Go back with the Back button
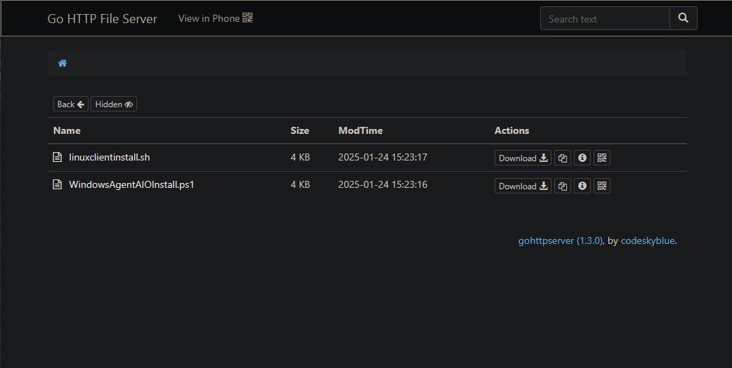The image size is (732, 368). 71,104
